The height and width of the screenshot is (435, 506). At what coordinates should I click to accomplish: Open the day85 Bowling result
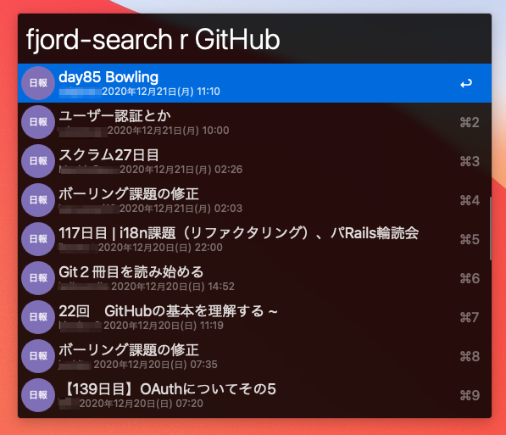click(254, 83)
